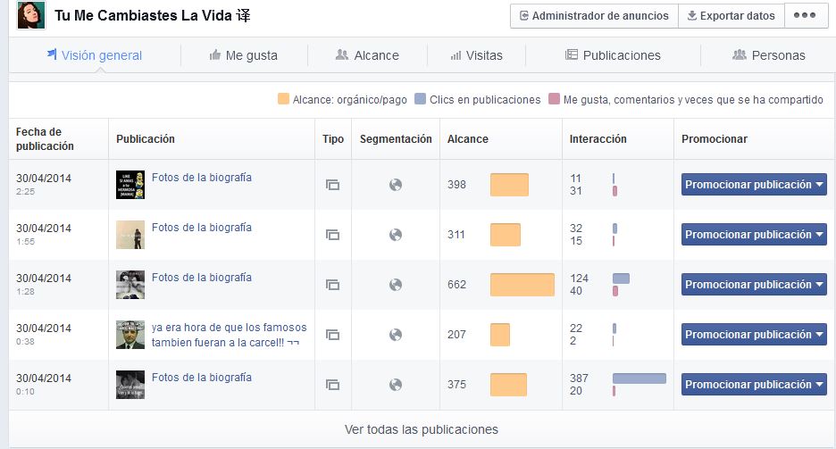Open the Publicaciones tab
This screenshot has width=836, height=449.
tap(613, 55)
